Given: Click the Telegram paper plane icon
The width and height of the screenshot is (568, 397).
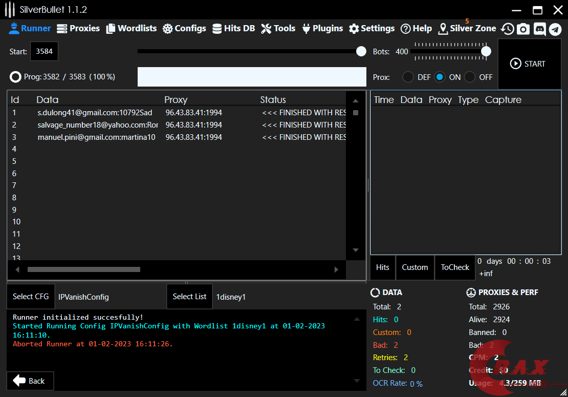Looking at the screenshot, I should [x=555, y=29].
